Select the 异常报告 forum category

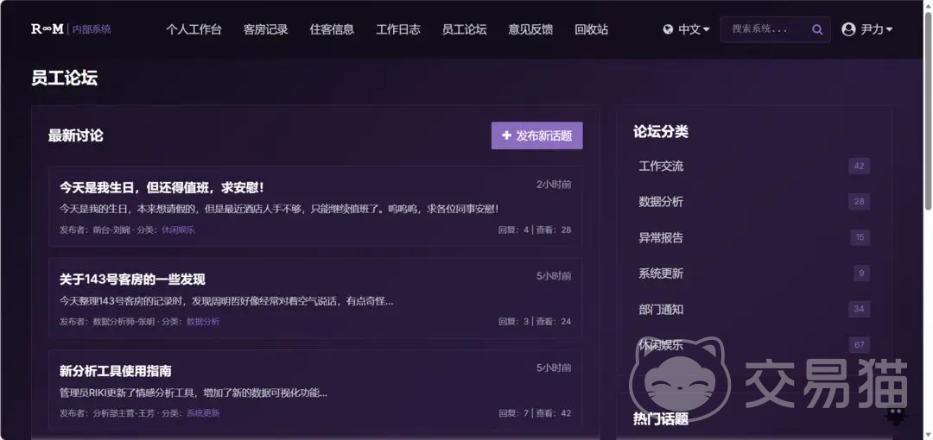[x=661, y=238]
